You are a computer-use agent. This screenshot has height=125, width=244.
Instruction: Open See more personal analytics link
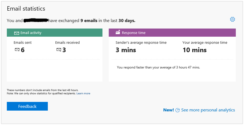pos(208,110)
